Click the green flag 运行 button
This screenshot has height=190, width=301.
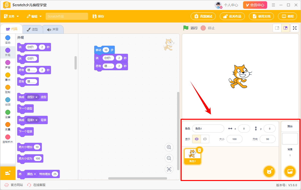(x=190, y=28)
